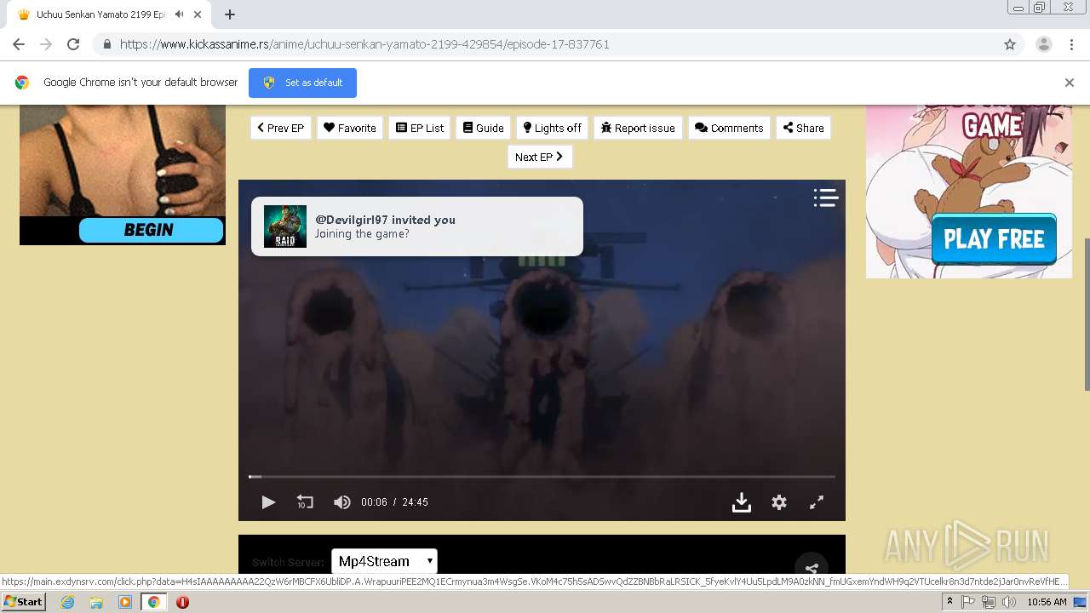
Task: Open the Chrome profile avatar
Action: point(1043,44)
